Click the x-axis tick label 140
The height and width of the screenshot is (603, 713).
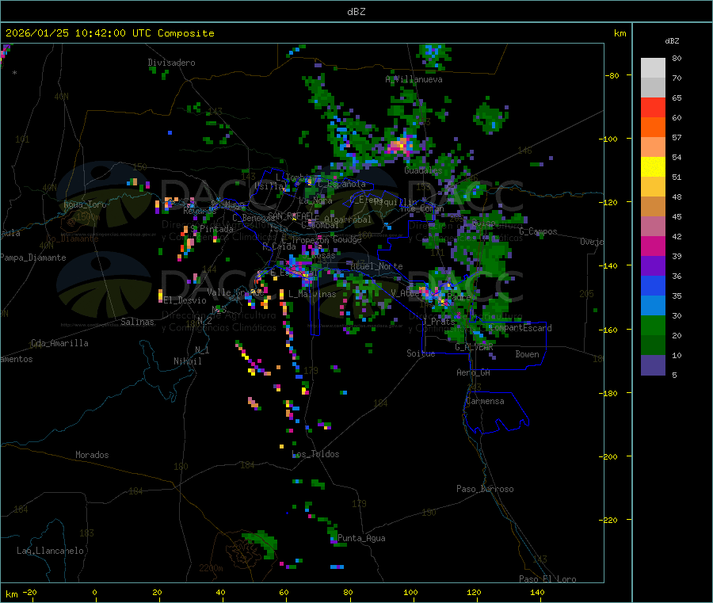tap(537, 592)
